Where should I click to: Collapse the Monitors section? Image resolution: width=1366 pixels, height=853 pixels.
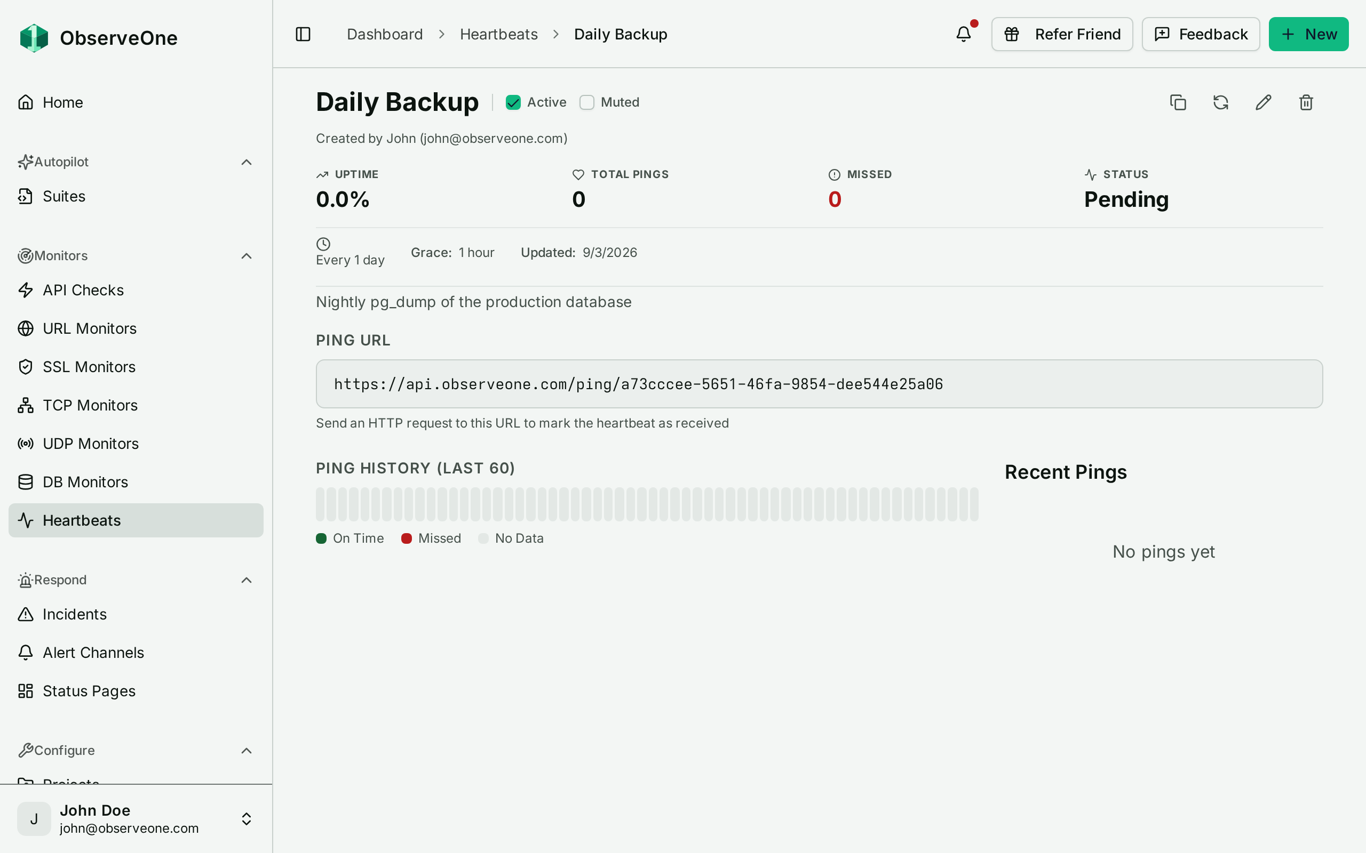246,256
